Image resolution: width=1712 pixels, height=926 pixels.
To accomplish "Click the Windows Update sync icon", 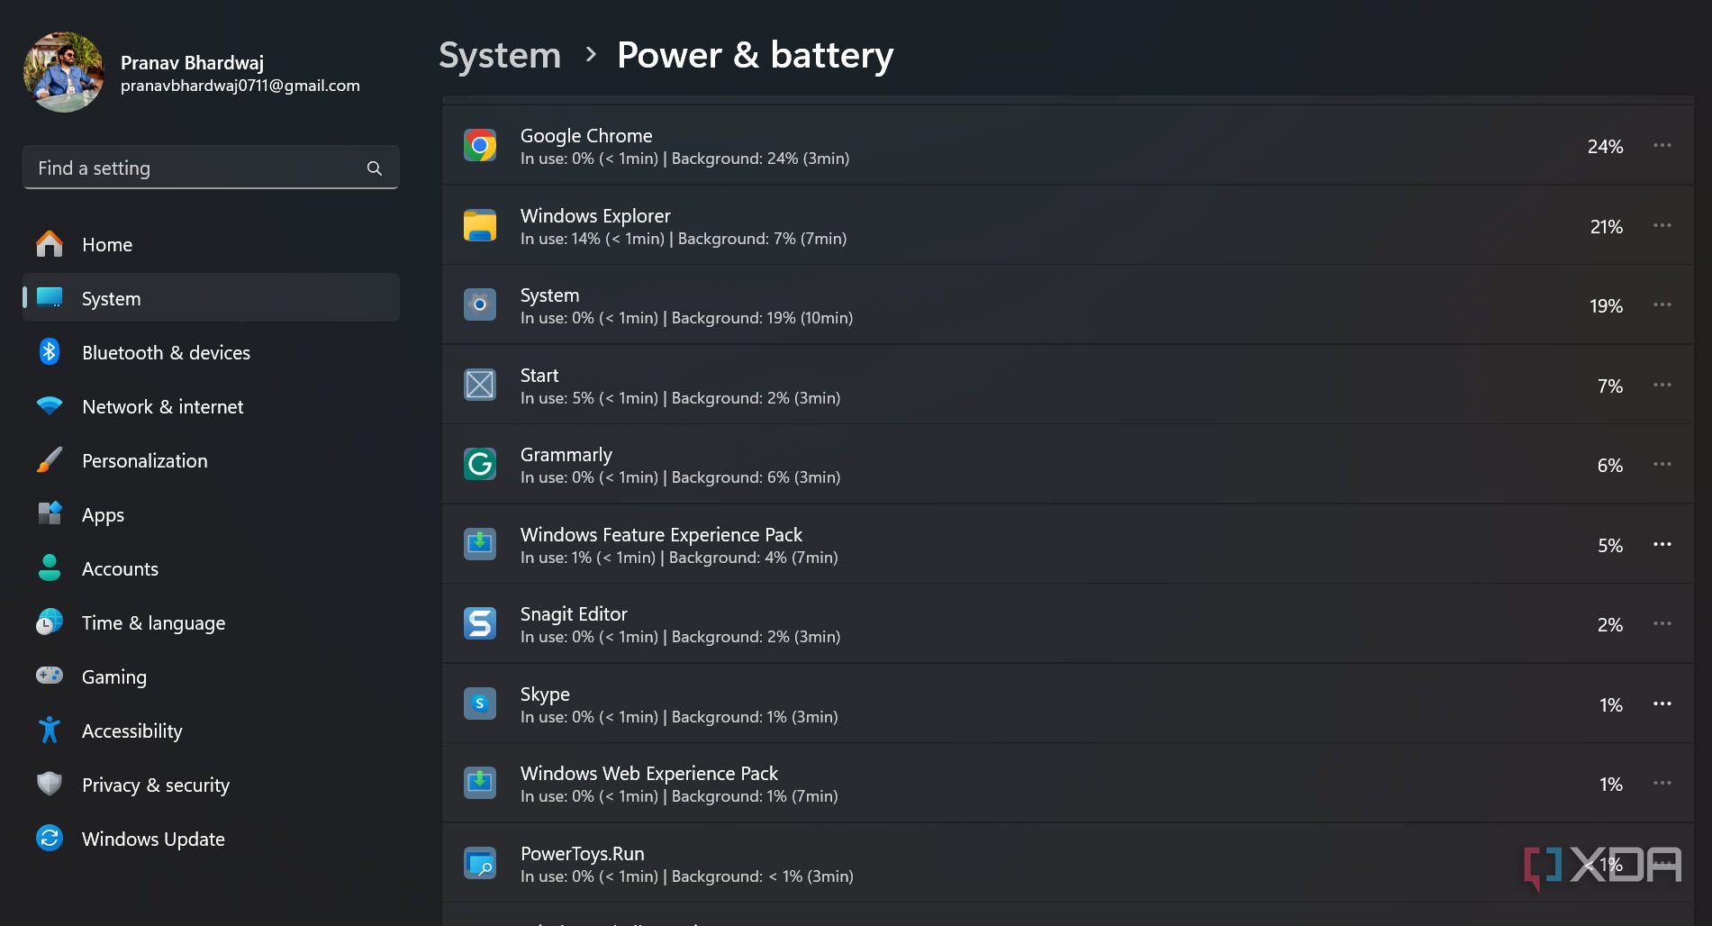I will click(x=50, y=838).
